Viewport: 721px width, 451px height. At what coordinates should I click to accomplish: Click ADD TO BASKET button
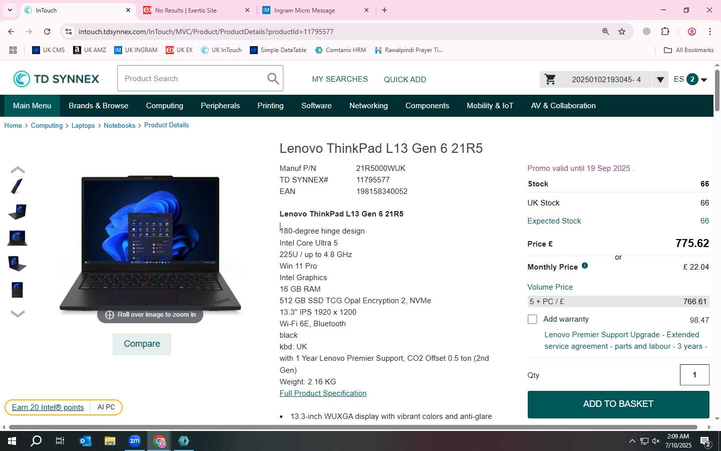point(618,404)
